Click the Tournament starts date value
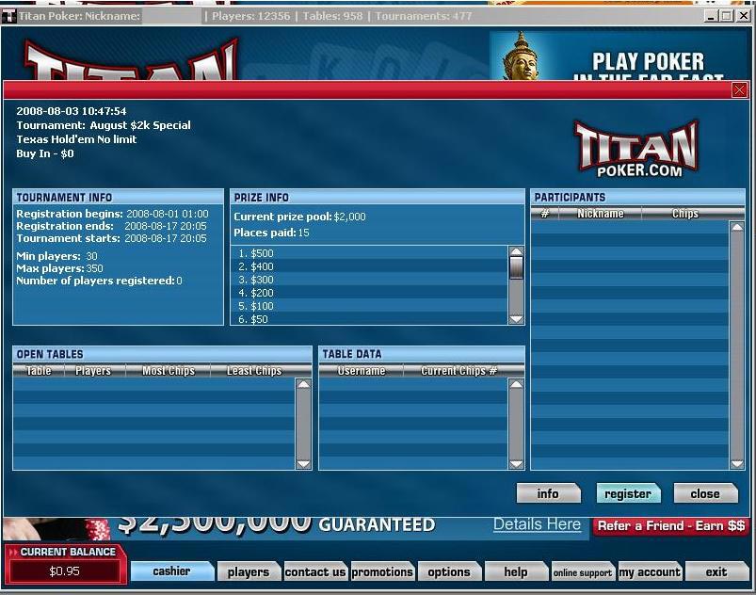The image size is (756, 595). 166,238
